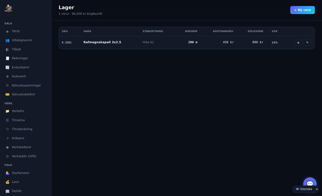The image size is (322, 196).
Task: Click the + Ný vara button
Action: (302, 10)
